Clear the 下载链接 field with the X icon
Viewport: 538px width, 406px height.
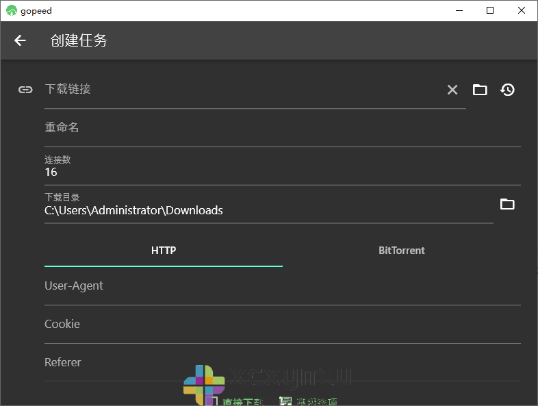pyautogui.click(x=452, y=90)
